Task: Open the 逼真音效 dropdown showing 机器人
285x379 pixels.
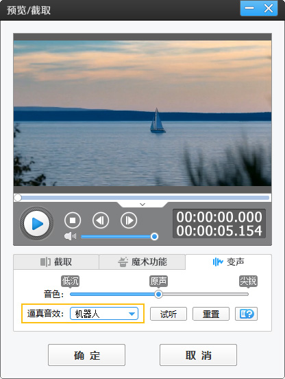Action: coord(104,314)
